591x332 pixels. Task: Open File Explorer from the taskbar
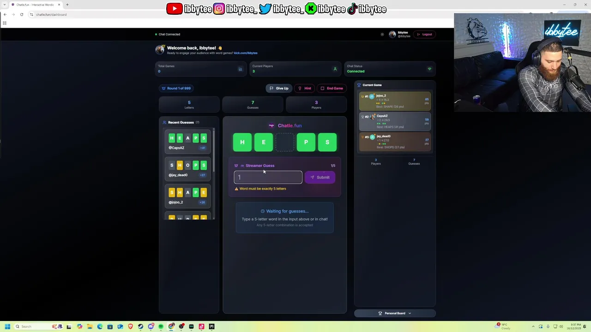point(90,326)
